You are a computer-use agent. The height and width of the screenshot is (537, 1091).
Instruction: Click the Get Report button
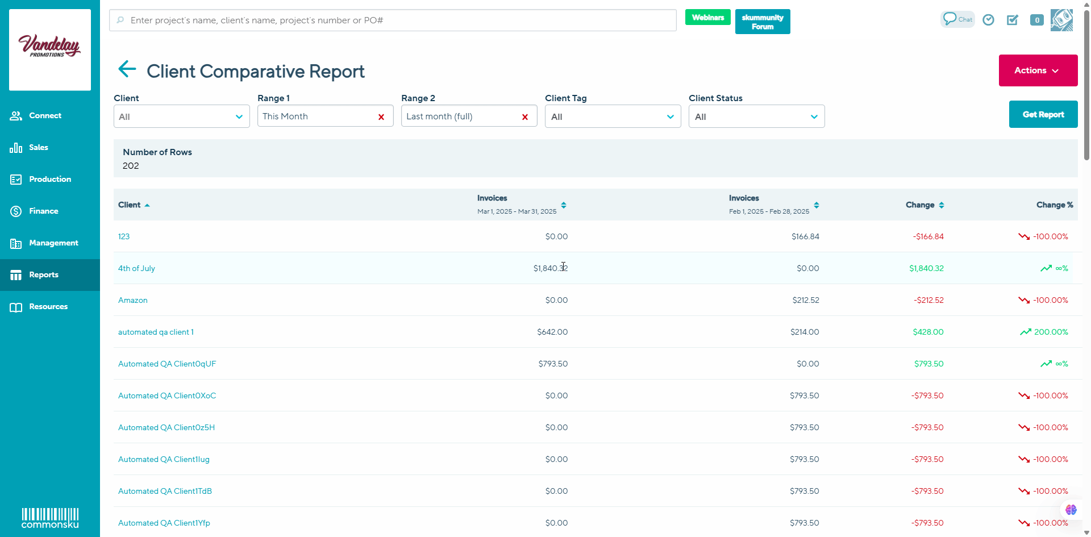point(1043,114)
